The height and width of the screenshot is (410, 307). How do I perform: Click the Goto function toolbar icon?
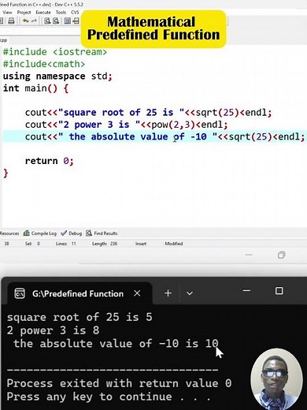68,20
